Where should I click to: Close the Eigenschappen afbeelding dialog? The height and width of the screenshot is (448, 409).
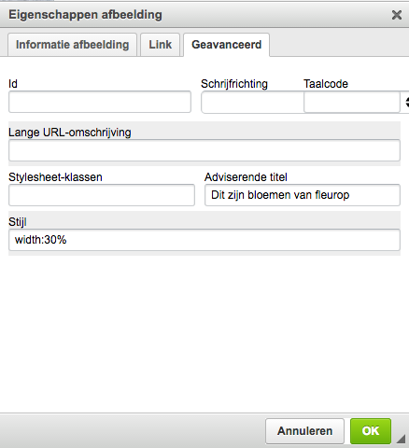tap(397, 15)
